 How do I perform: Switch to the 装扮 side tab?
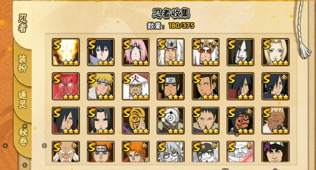coord(22,63)
